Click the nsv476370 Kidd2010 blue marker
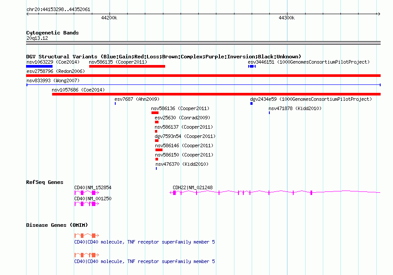The width and height of the screenshot is (393, 275). [156, 168]
